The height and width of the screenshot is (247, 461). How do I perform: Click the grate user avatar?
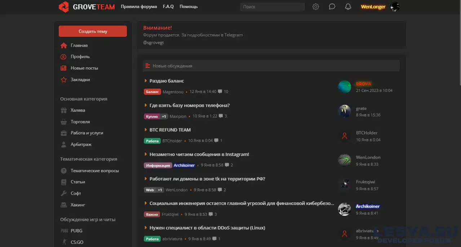pyautogui.click(x=345, y=112)
